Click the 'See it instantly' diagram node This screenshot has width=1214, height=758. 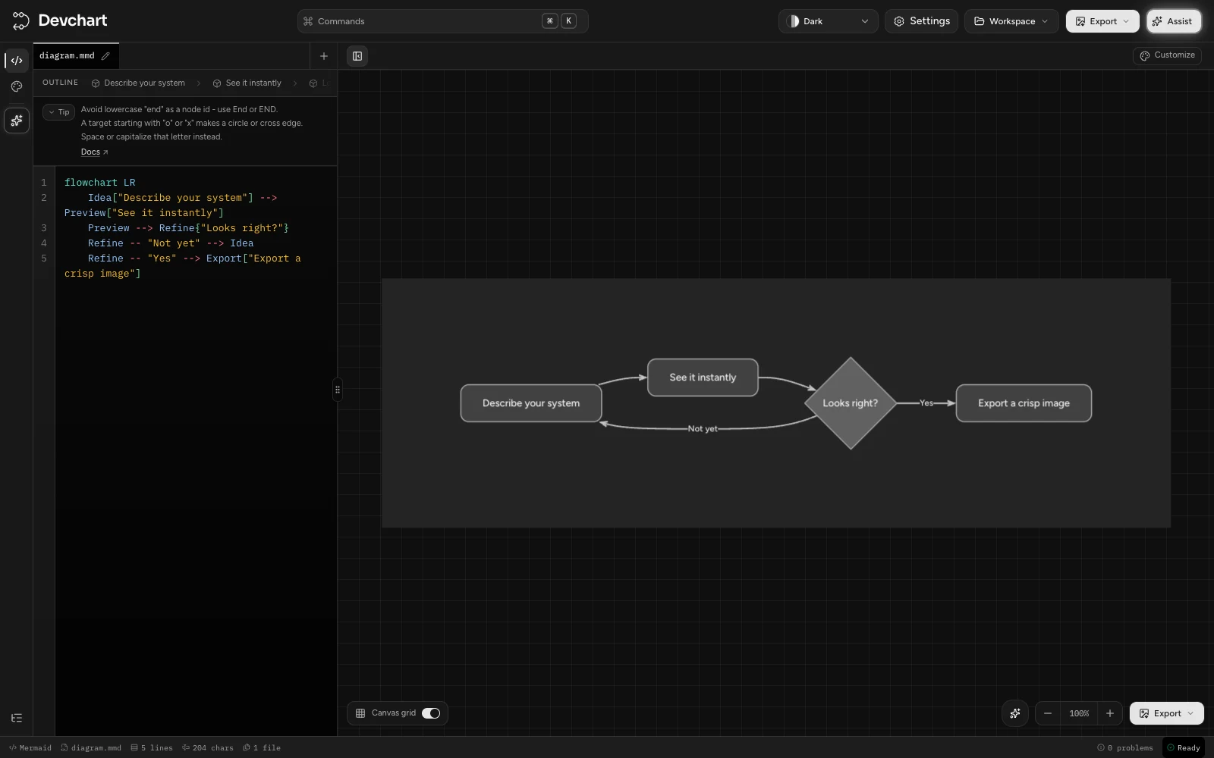[703, 377]
